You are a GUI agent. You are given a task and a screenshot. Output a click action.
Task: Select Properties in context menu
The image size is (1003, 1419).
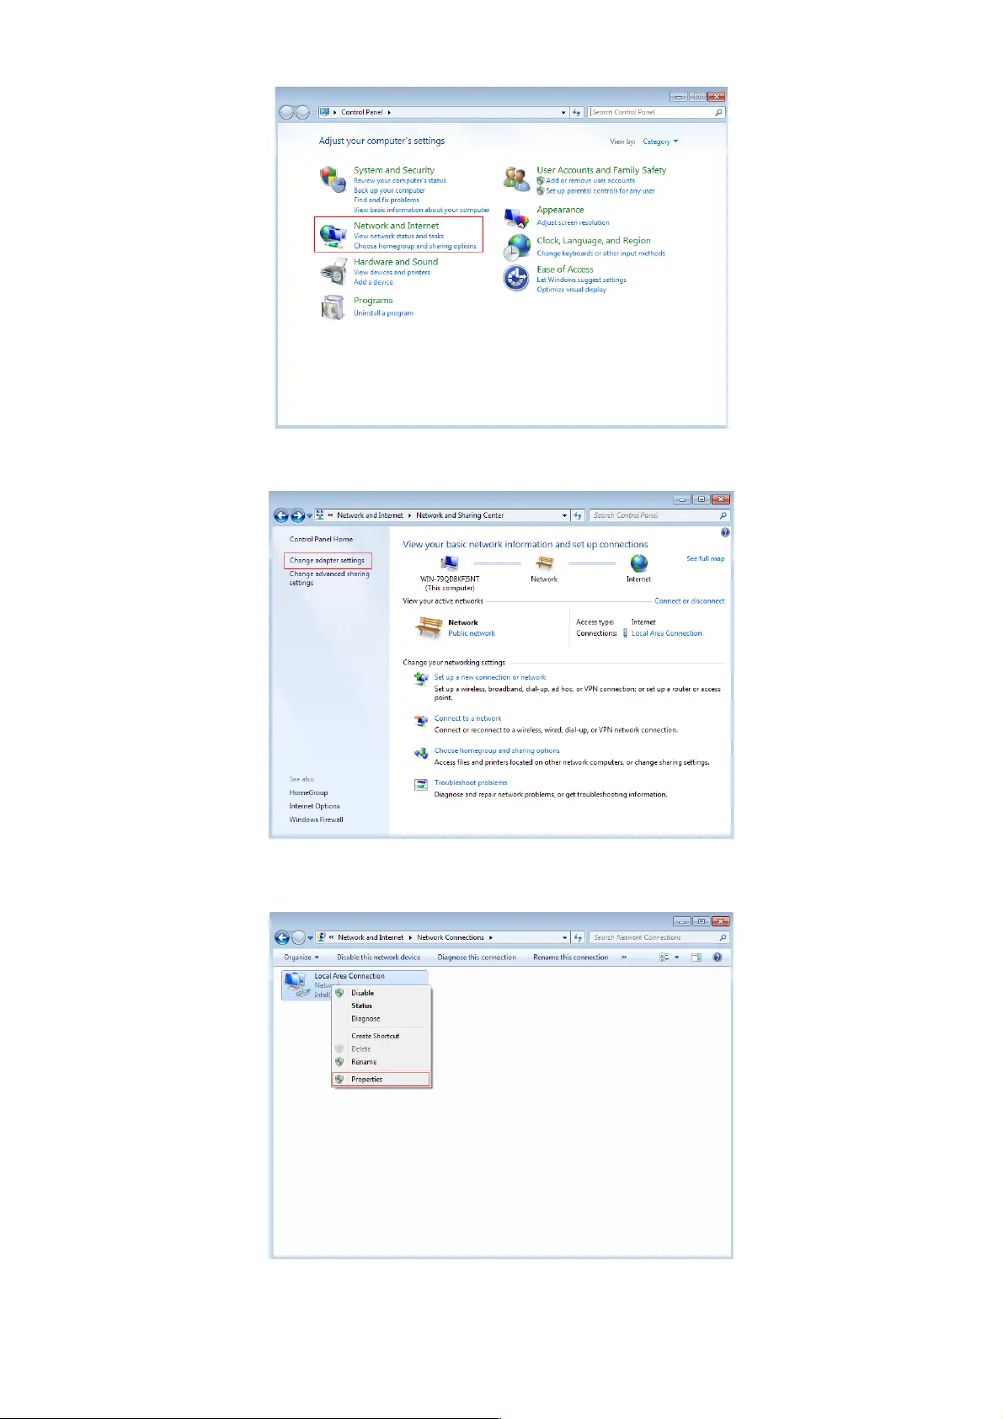(x=381, y=1079)
